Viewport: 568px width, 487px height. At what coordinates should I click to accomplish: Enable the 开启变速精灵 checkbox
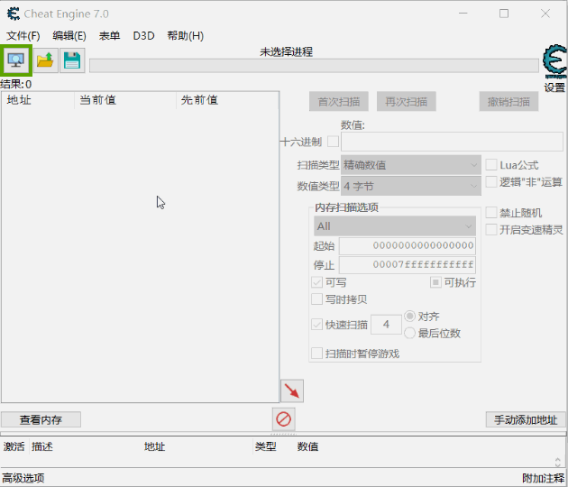tap(490, 229)
